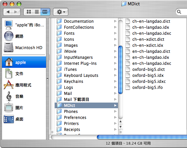Click the Spotlight search field
This screenshot has width=187, height=148.
[x=181, y=12]
